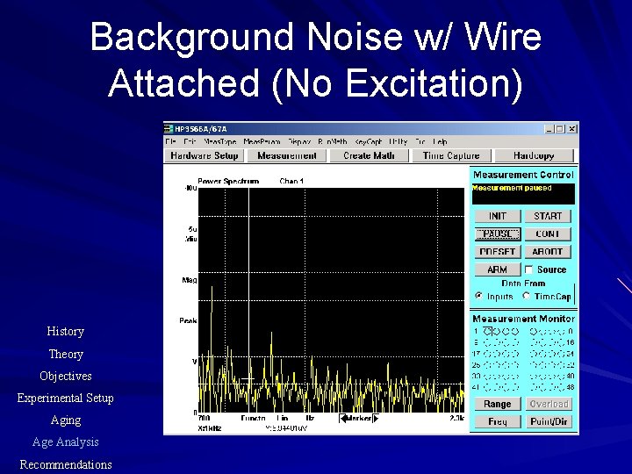This screenshot has height=474, width=632.
Task: Enable the Source checkbox
Action: point(528,269)
